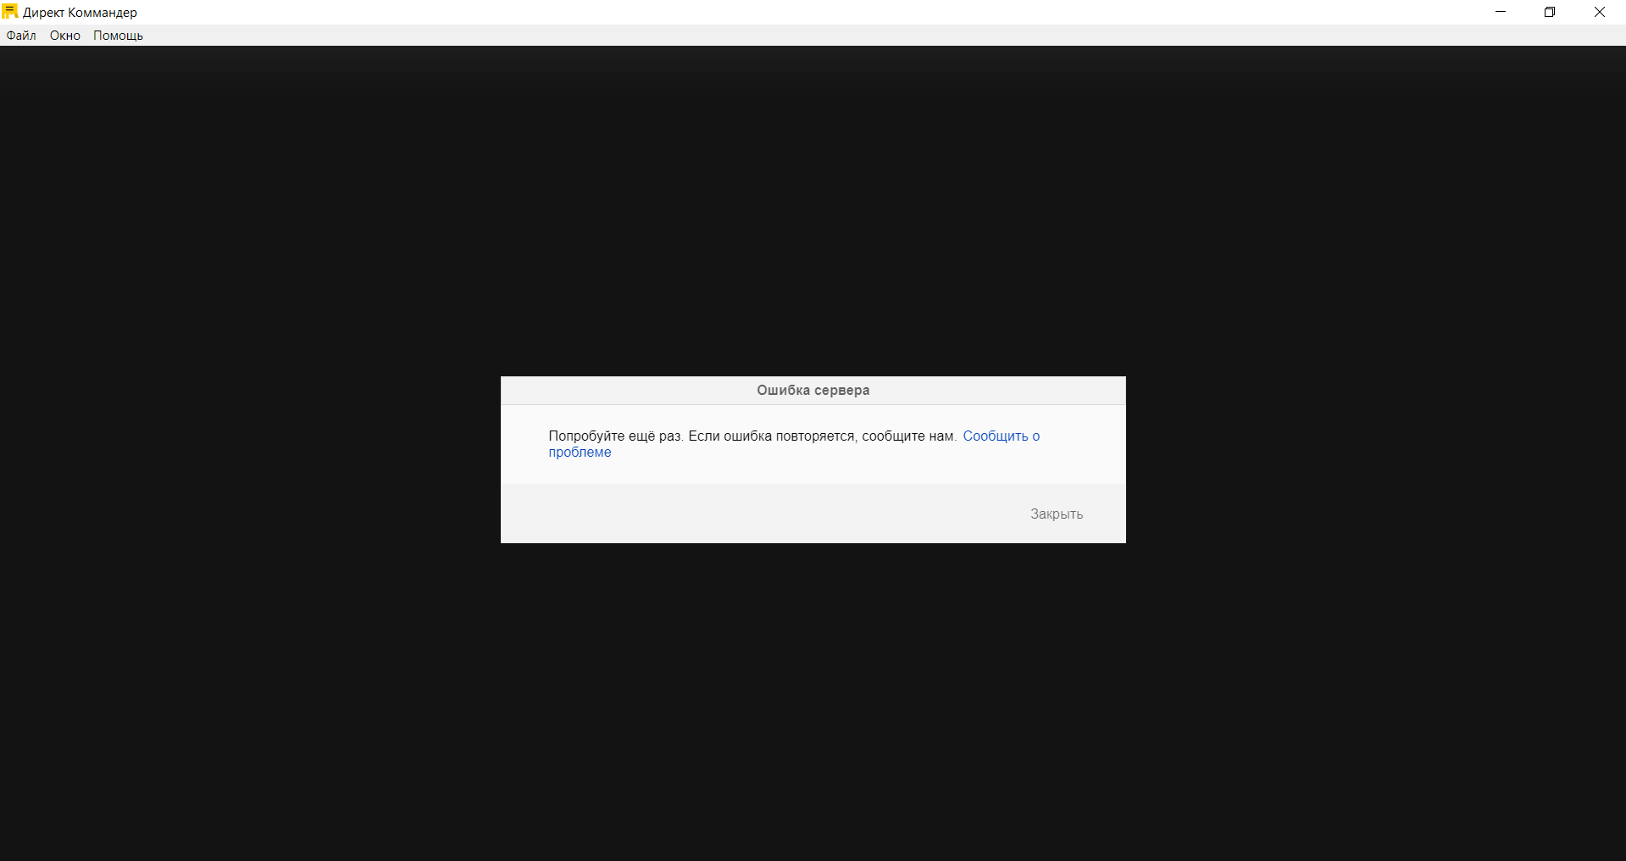This screenshot has height=861, width=1626.
Task: Click the Ошибка сервера dialog header
Action: coord(813,391)
